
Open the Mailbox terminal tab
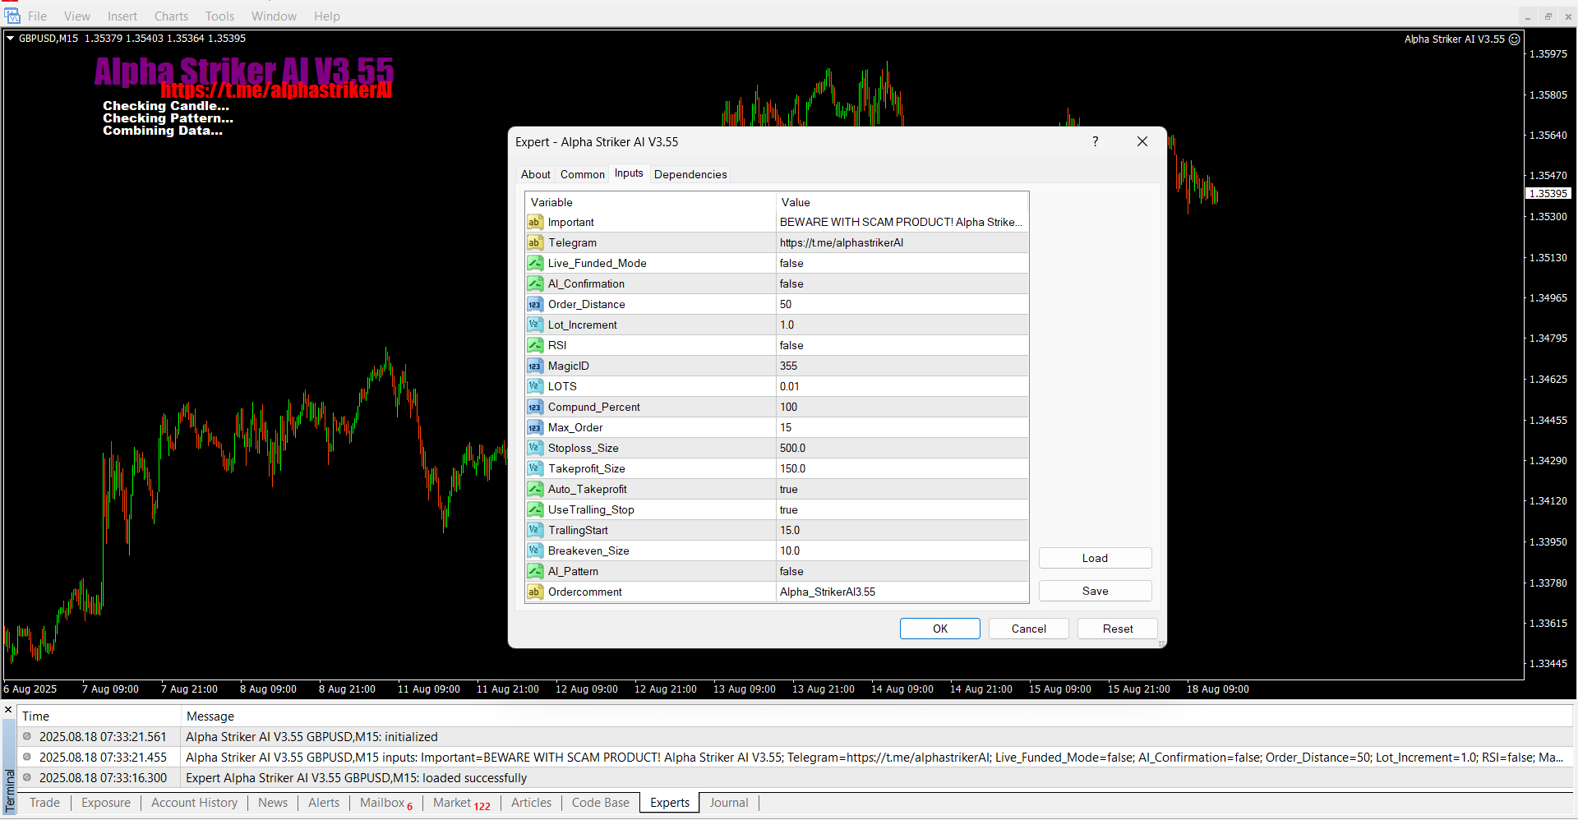[386, 803]
